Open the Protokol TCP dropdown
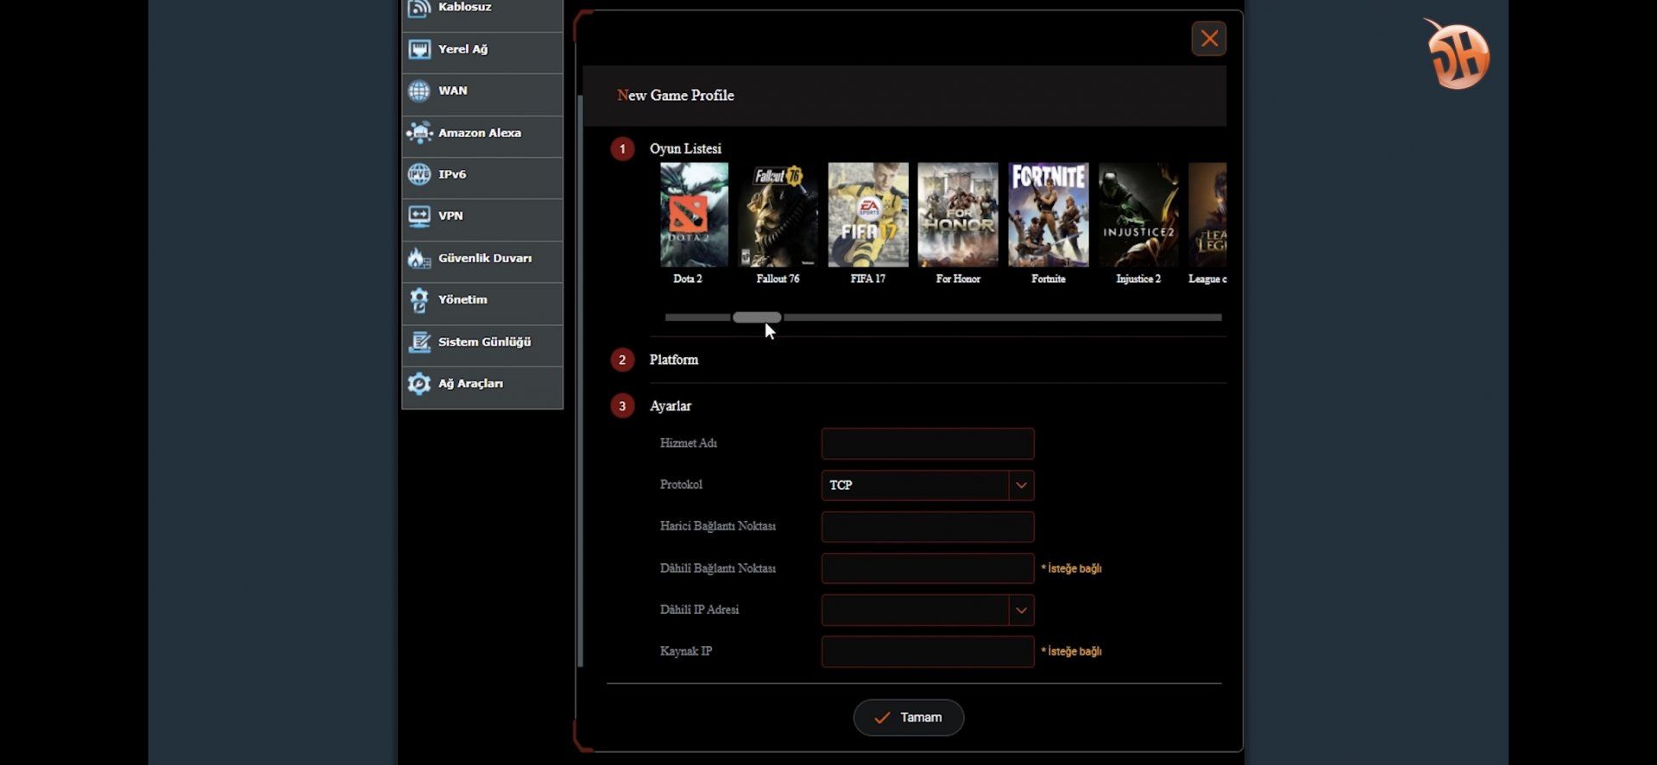 tap(928, 486)
